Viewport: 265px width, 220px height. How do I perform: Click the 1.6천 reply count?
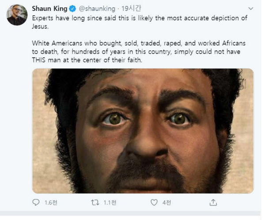point(51,203)
